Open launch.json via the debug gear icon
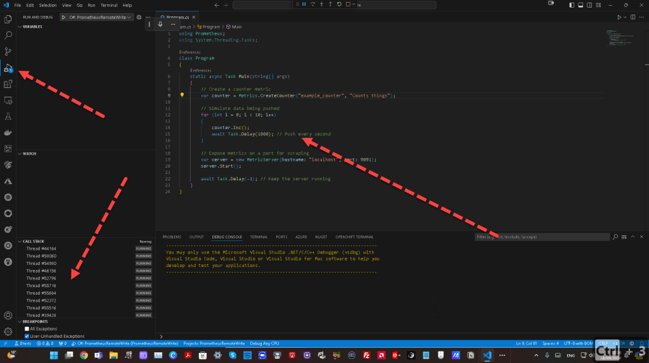Screen dimensions: 649x363 click(139, 17)
